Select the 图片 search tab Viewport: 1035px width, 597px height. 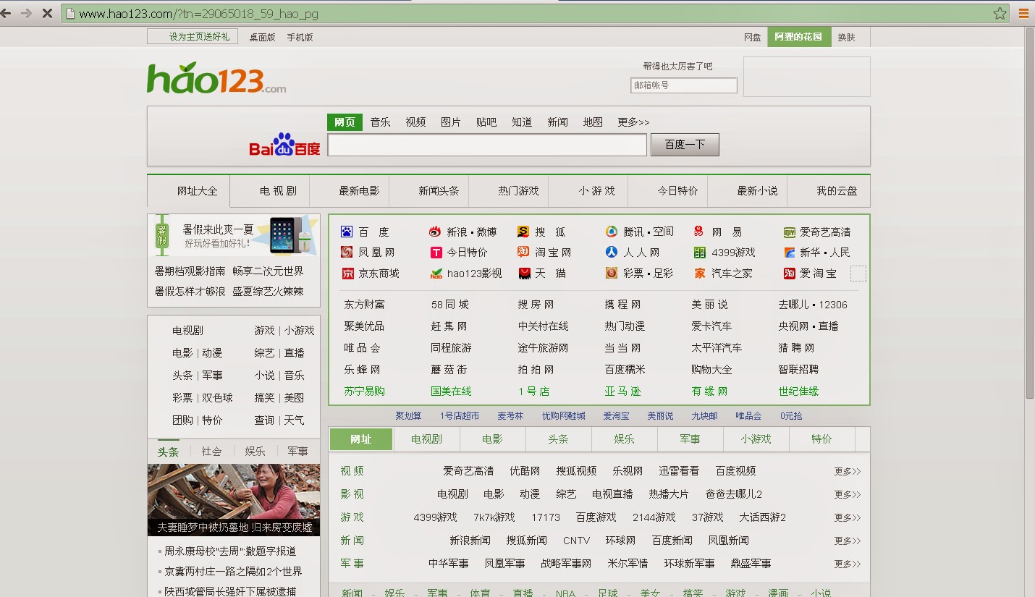click(x=451, y=122)
